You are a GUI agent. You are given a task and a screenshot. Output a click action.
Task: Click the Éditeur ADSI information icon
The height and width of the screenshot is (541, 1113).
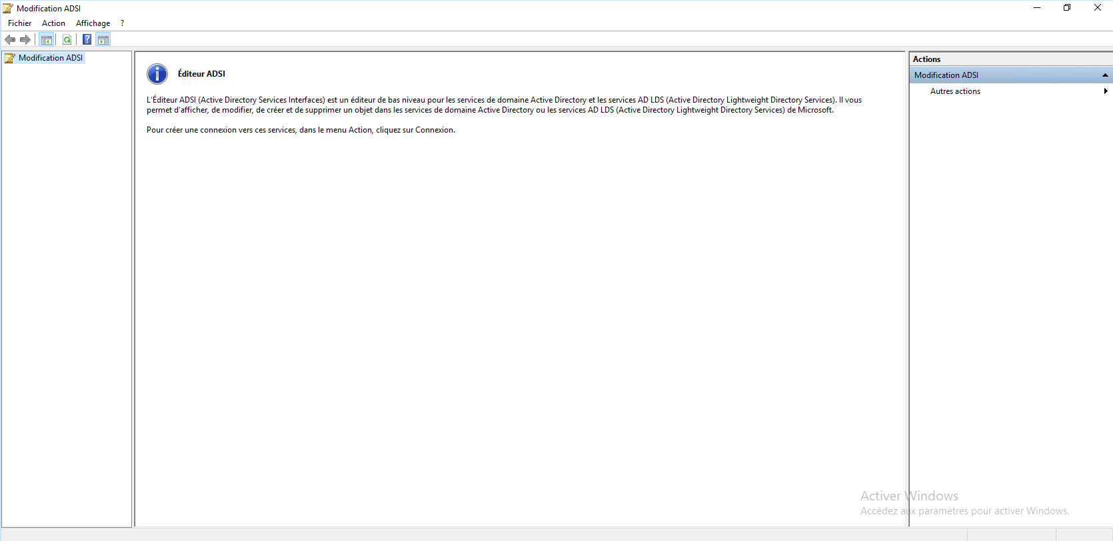[x=157, y=74]
